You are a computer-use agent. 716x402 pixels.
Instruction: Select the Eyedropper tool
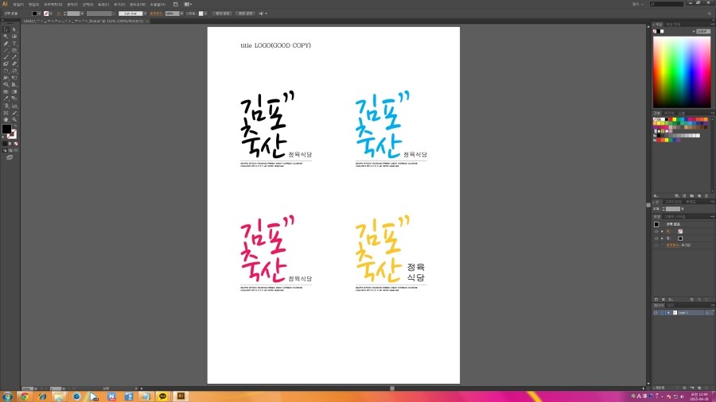[6, 99]
